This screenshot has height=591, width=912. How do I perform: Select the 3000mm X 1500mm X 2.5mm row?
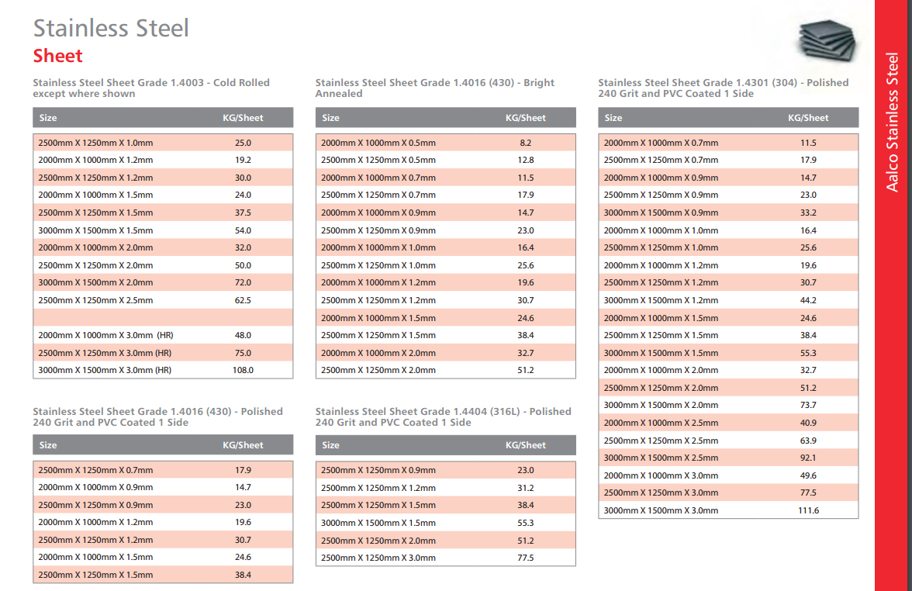[x=728, y=458]
